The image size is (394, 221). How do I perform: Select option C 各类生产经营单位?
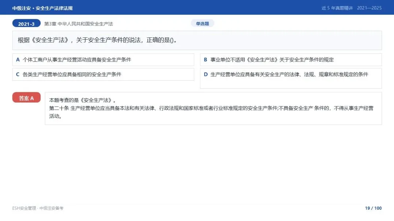tap(103, 75)
